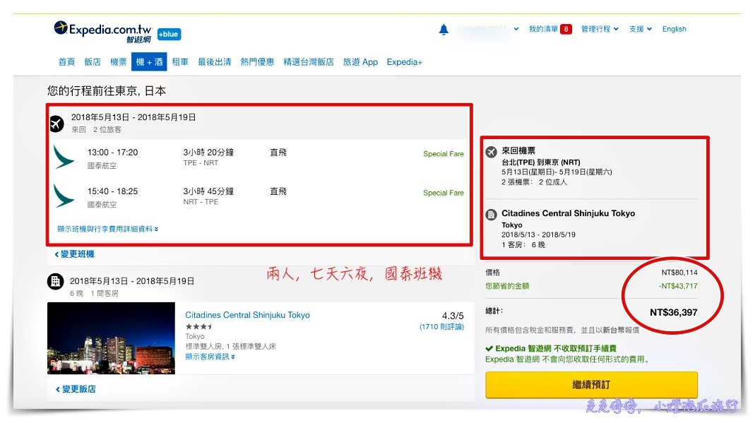Click the savings amount -NT$43,717
The image size is (755, 423).
click(678, 286)
